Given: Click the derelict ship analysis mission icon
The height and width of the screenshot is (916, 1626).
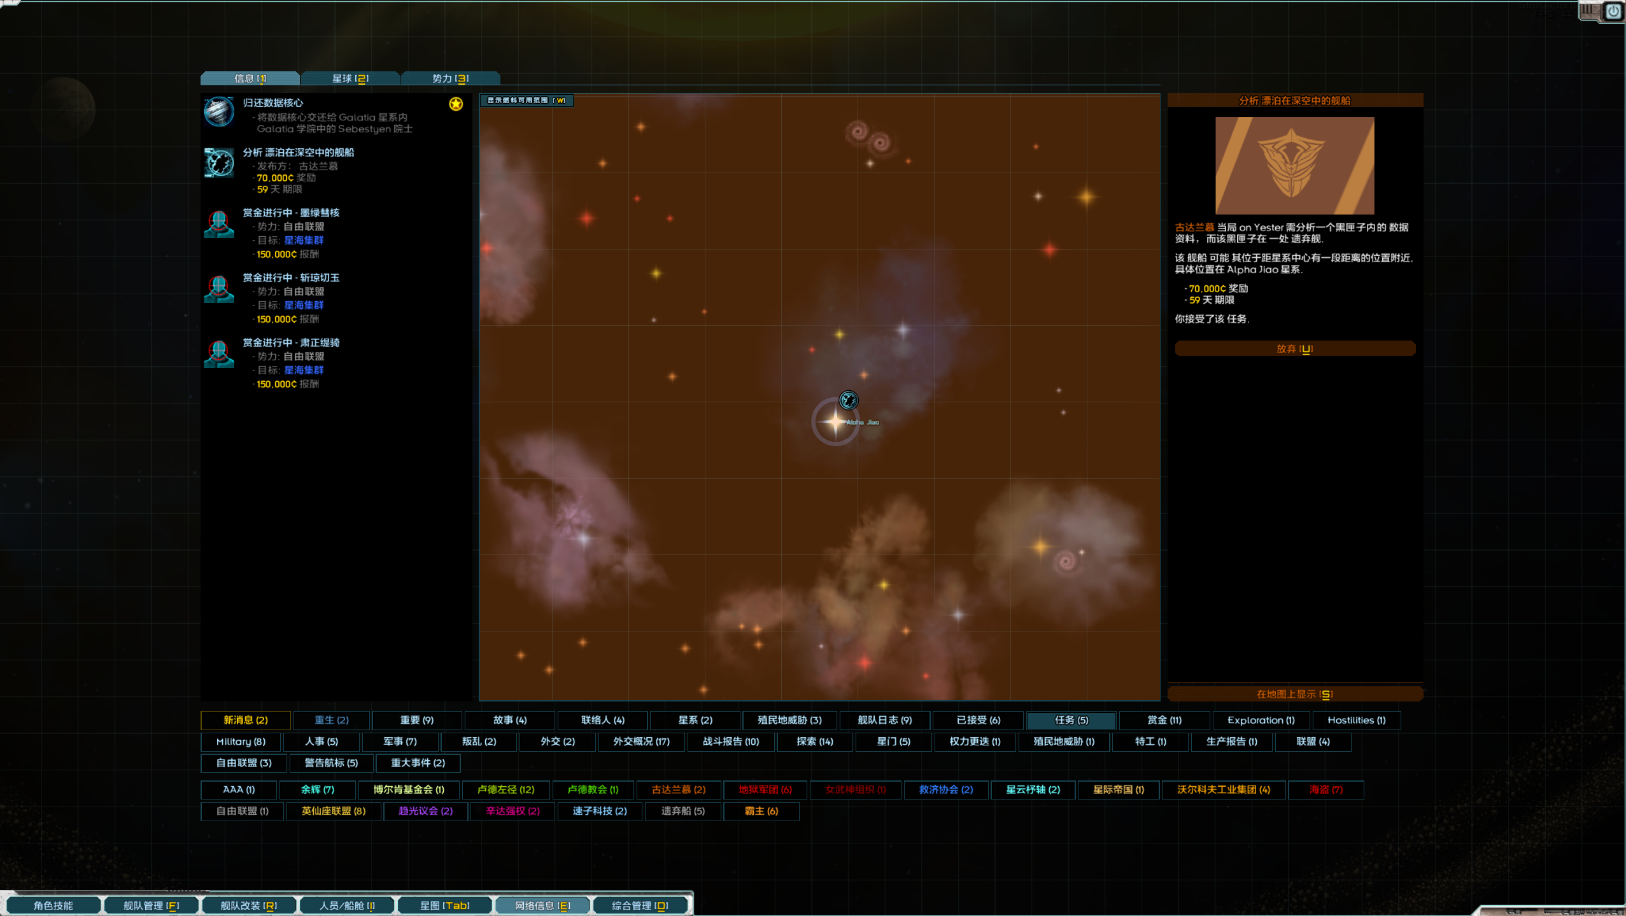Looking at the screenshot, I should pos(219,162).
